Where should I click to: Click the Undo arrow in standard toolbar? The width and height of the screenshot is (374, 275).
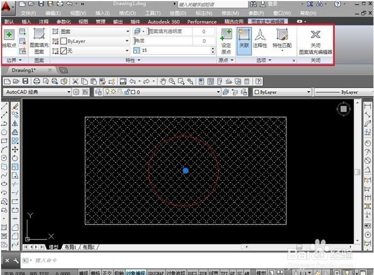click(133, 81)
